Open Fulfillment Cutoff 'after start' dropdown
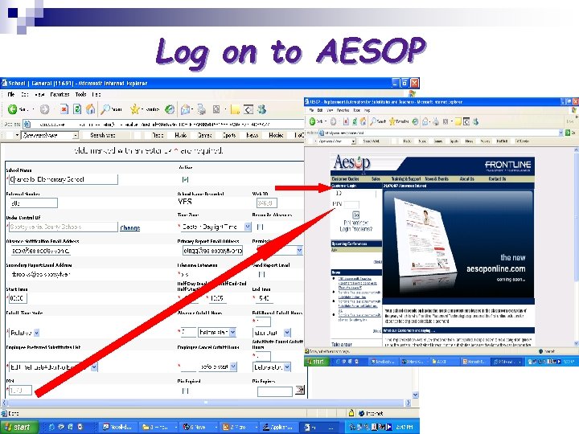 [287, 333]
